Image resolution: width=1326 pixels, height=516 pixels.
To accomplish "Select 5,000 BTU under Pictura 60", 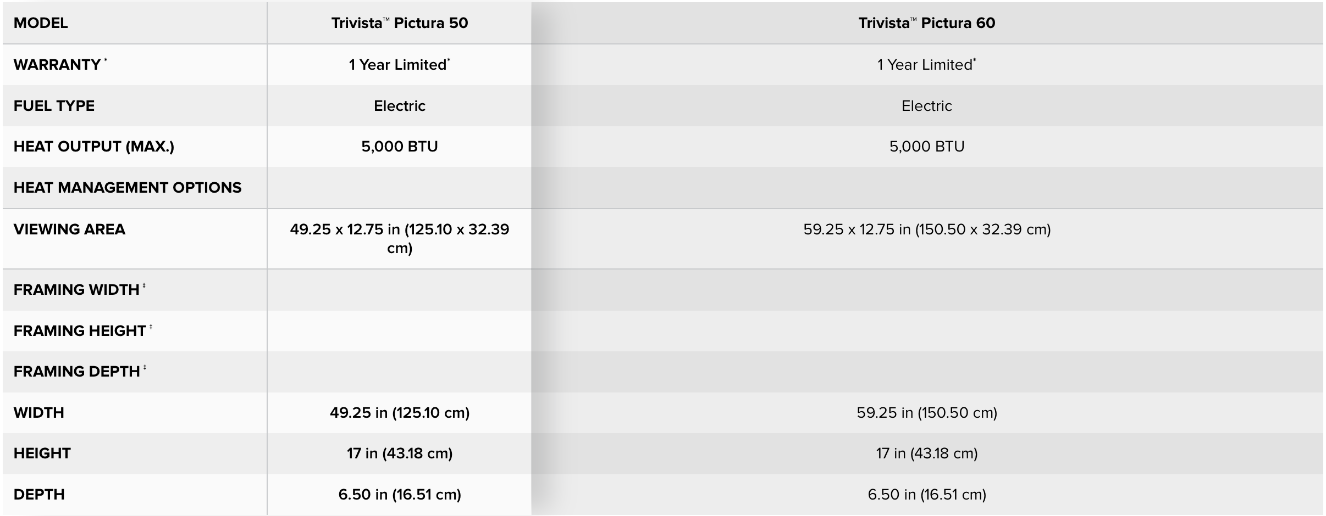I will (926, 147).
